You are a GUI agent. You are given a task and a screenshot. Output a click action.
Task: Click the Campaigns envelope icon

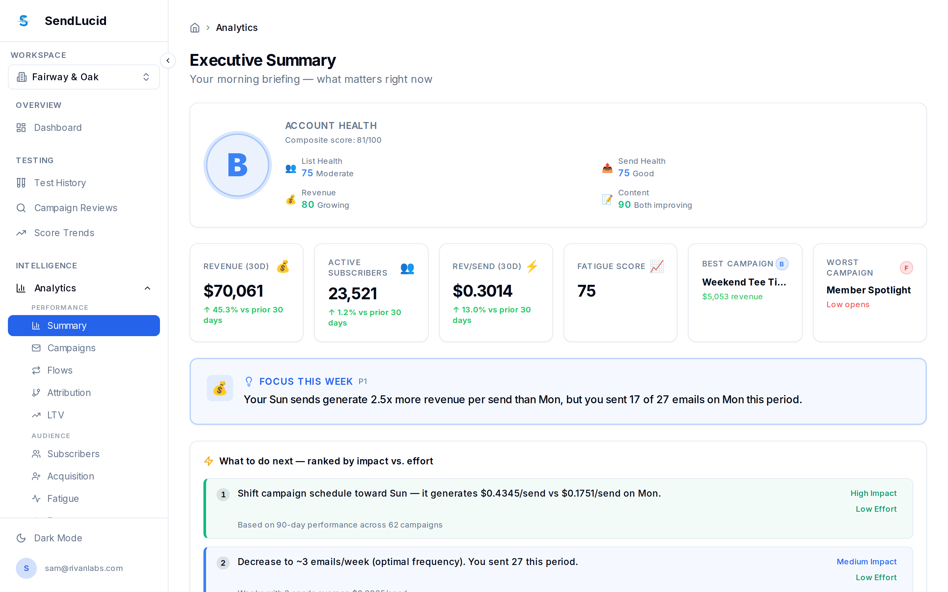click(37, 348)
